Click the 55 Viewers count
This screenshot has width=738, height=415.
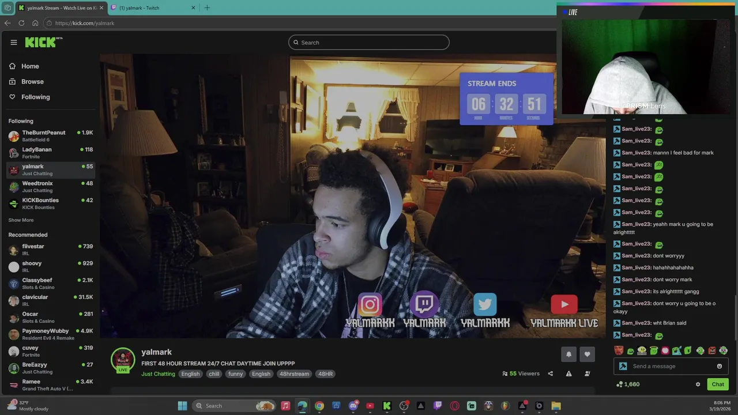521,373
